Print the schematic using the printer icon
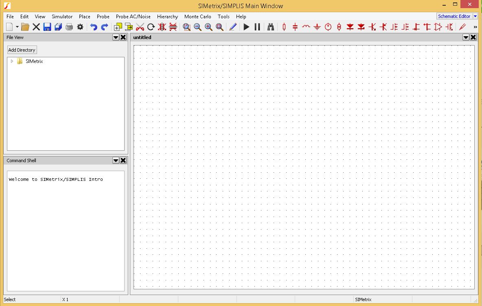Image resolution: width=482 pixels, height=306 pixels. [x=69, y=27]
